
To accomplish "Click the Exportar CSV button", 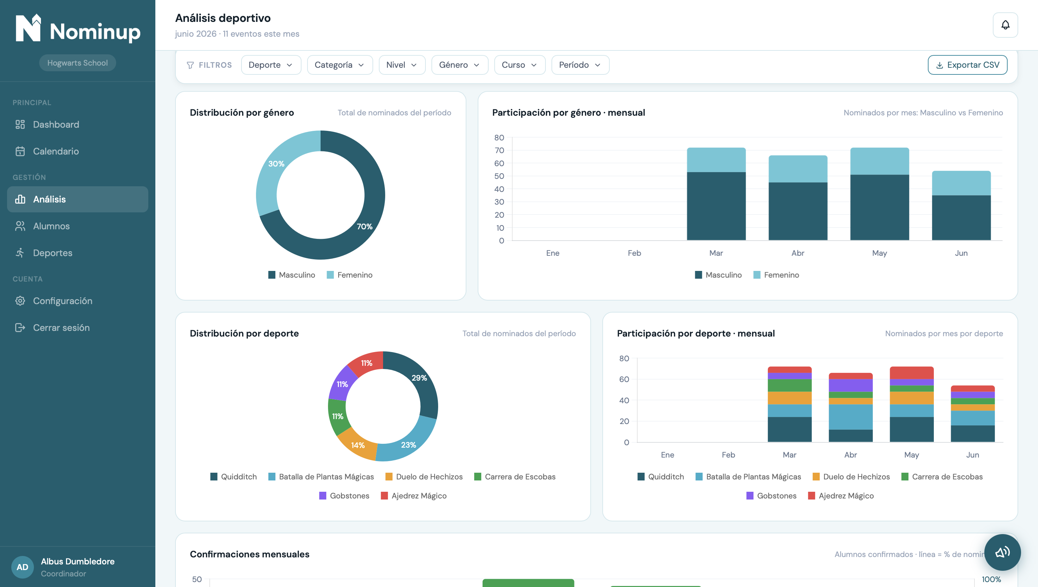I will (967, 65).
